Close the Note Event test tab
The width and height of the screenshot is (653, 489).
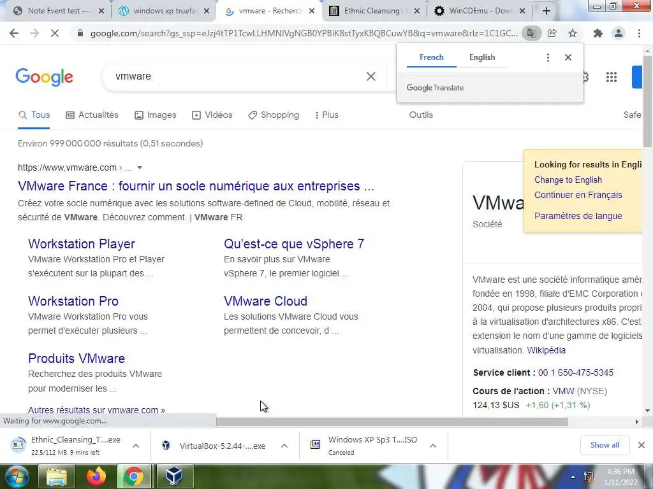pyautogui.click(x=101, y=11)
